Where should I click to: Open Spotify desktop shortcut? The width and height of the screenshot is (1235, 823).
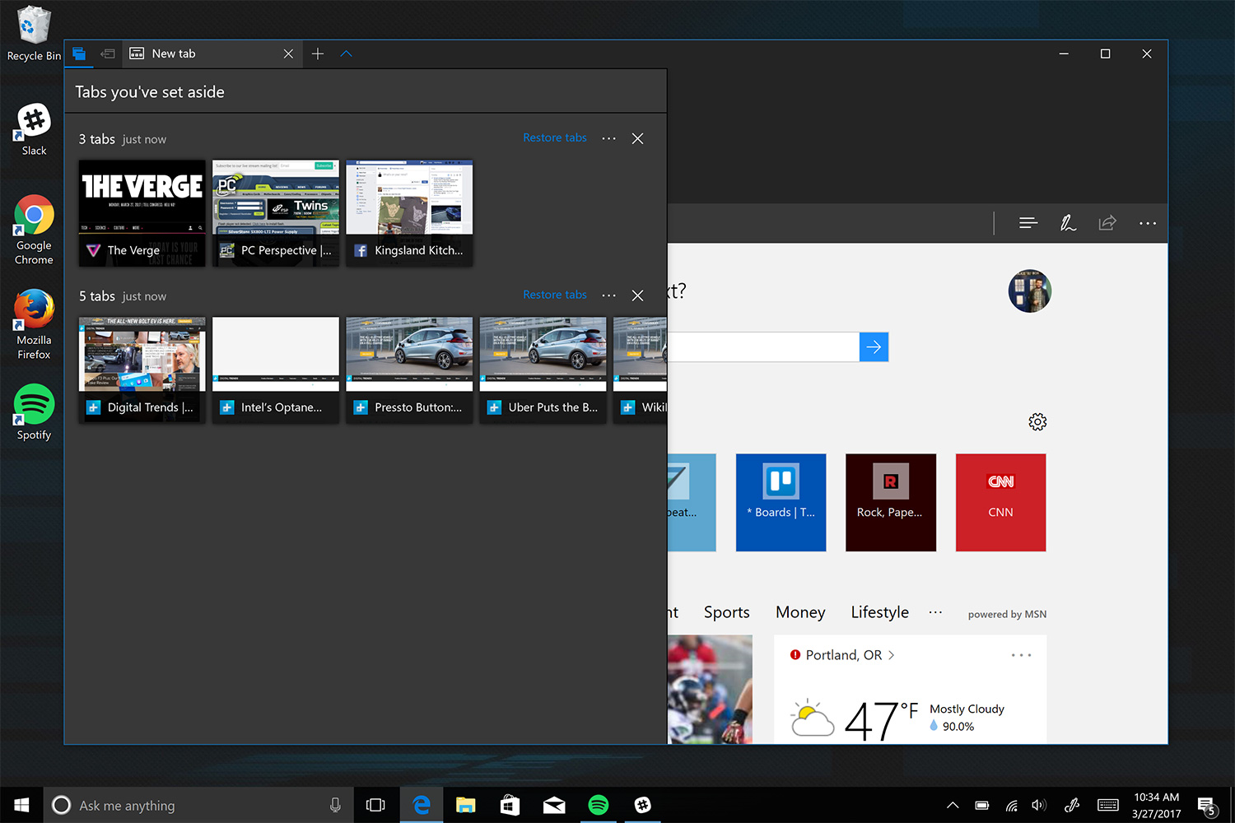34,412
